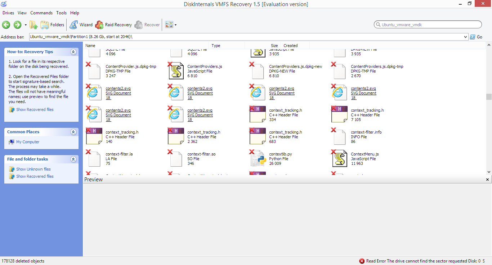
Task: Open the View menu
Action: (x=22, y=13)
